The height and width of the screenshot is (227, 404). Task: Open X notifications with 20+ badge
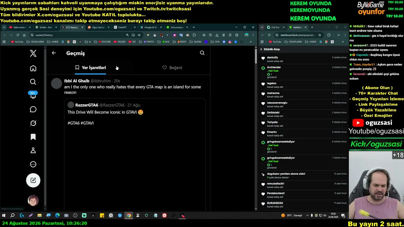33,95
